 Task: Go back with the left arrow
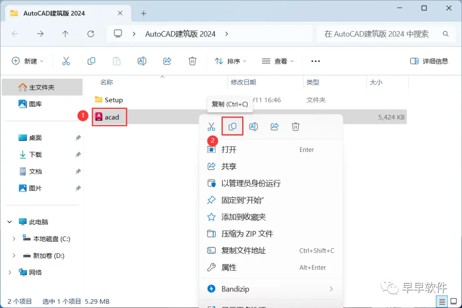coord(15,34)
